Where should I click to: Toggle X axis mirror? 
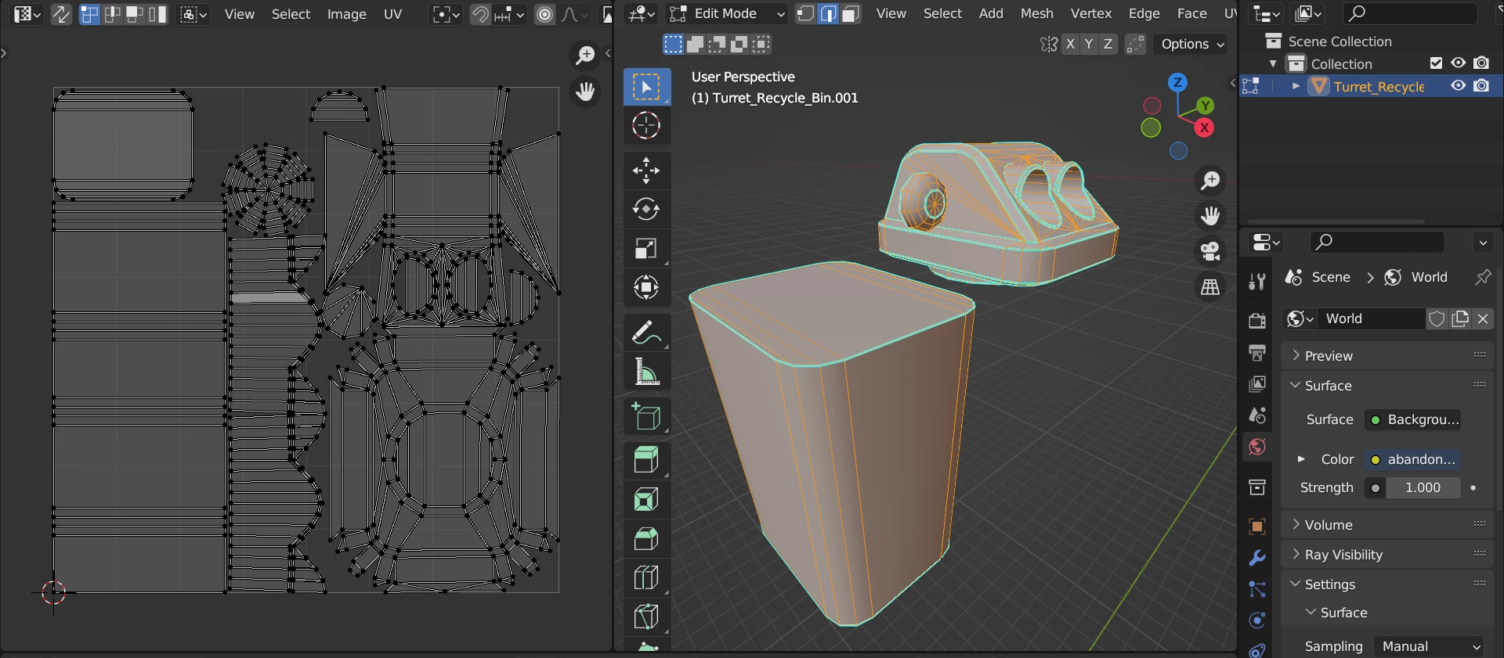(x=1070, y=45)
